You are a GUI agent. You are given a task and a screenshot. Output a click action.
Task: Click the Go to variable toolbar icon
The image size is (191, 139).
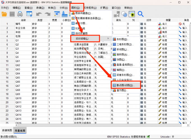click(65, 14)
